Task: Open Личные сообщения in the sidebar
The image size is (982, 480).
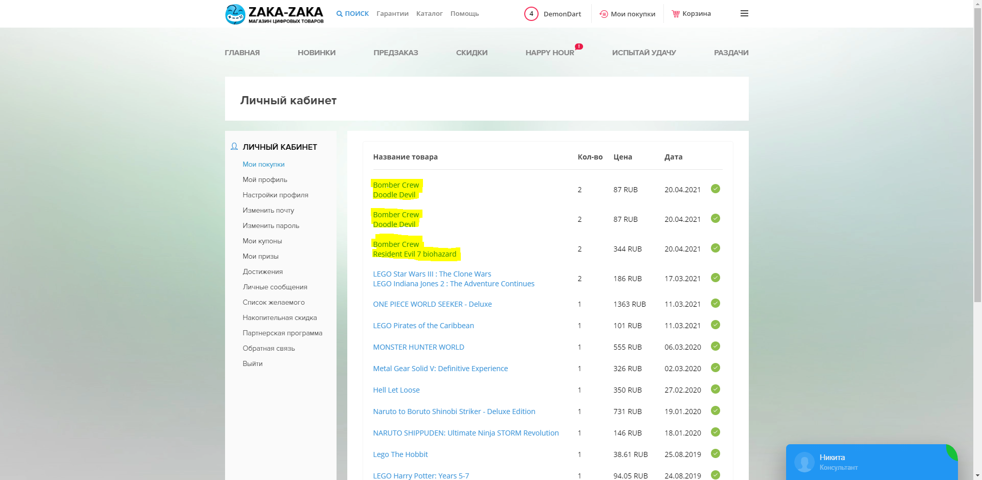Action: [275, 287]
